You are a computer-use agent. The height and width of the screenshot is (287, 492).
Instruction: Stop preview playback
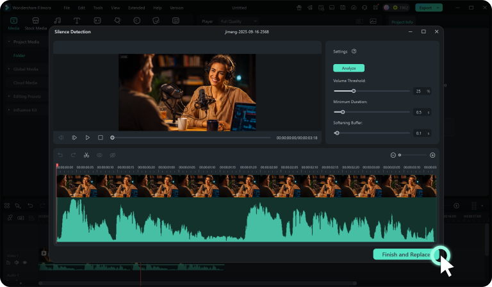click(101, 138)
